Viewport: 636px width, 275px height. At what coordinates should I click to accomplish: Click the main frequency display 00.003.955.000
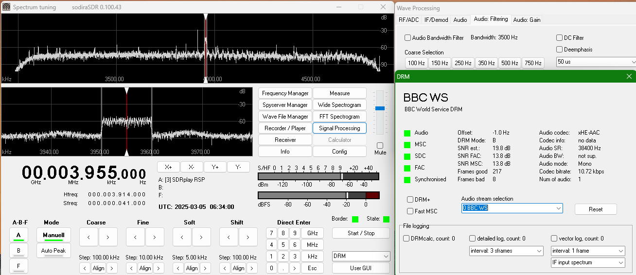tap(84, 172)
